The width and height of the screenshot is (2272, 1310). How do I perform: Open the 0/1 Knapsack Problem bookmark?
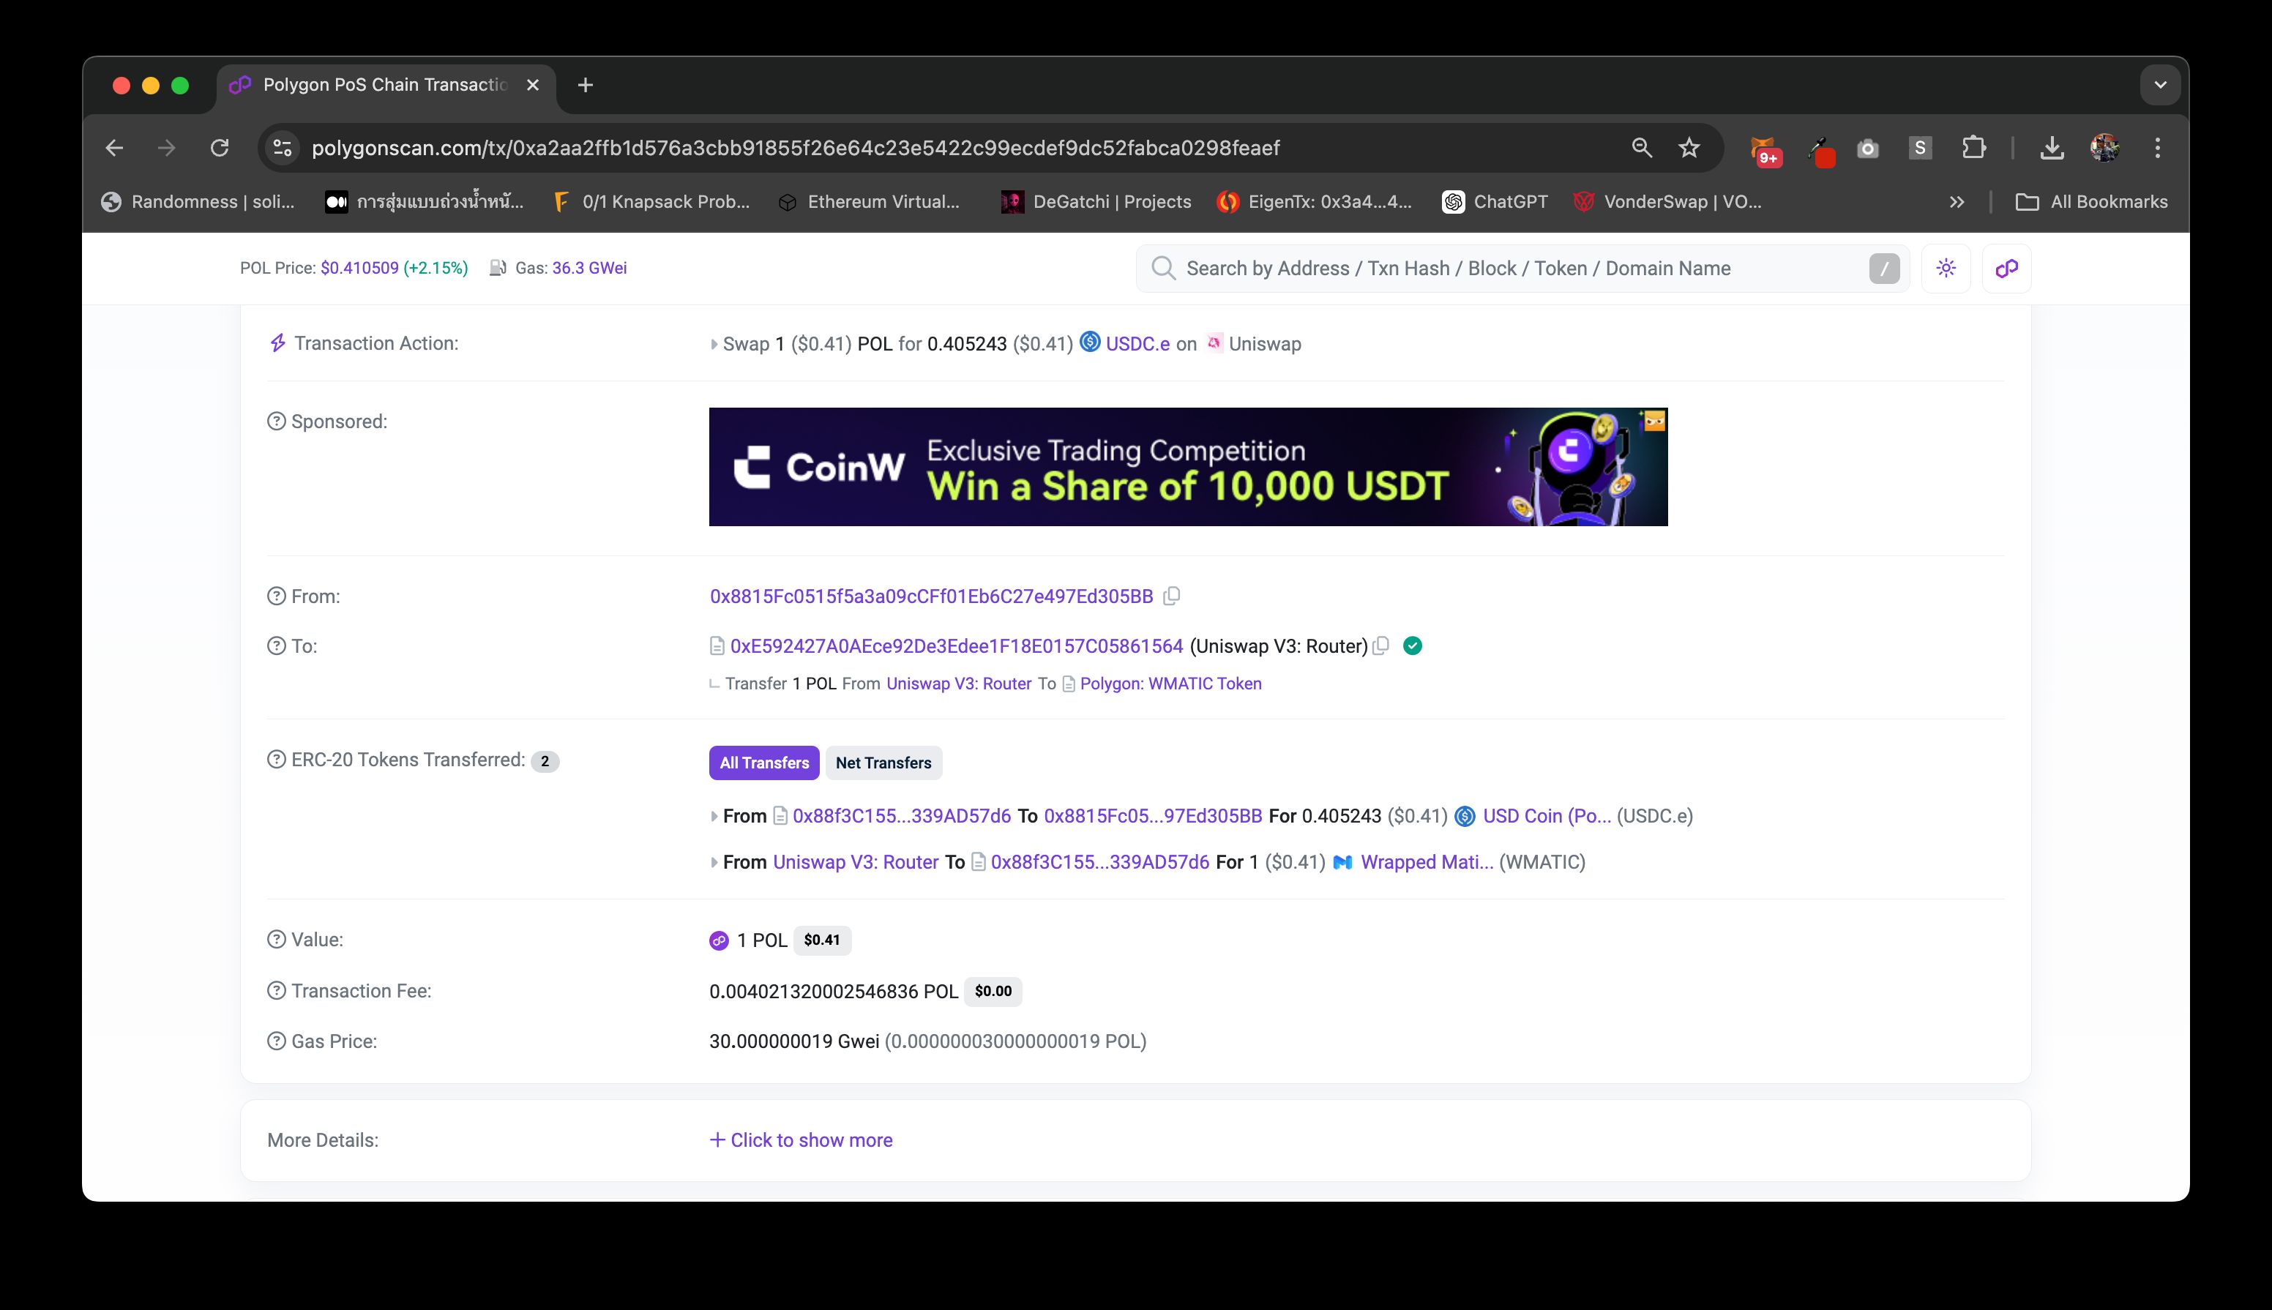pos(651,201)
